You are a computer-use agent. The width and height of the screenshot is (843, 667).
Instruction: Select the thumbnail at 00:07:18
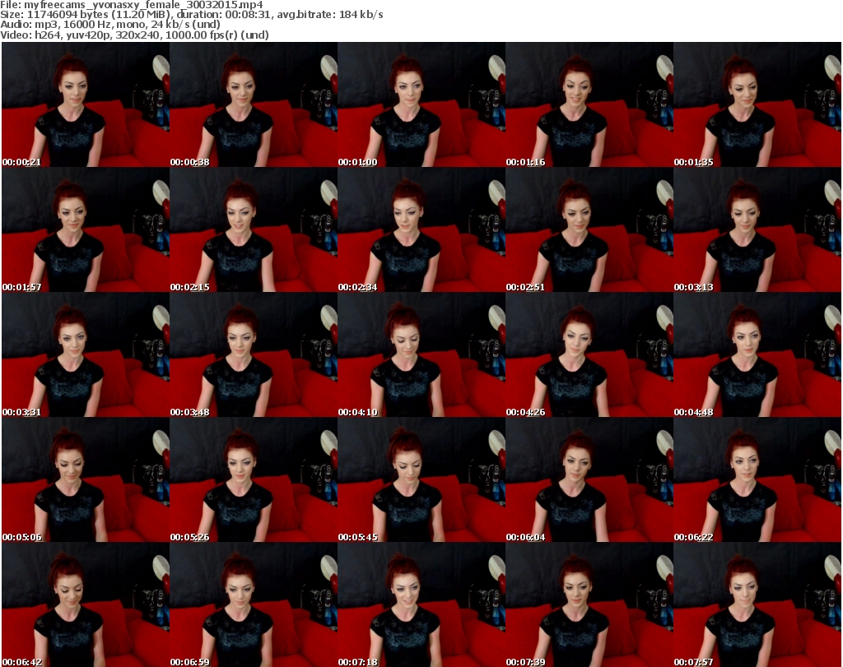pyautogui.click(x=421, y=604)
